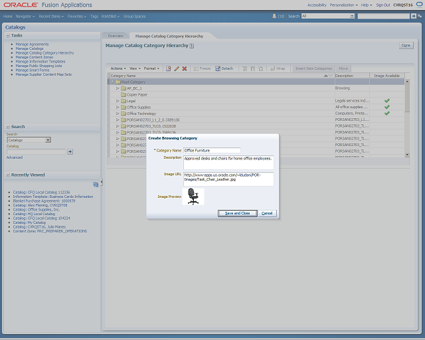Open the Manage Agreements task link

point(32,44)
